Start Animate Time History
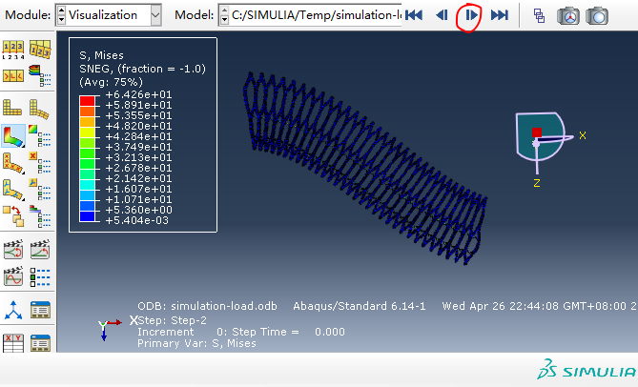Screen dimensions: 638x387 pos(40,250)
